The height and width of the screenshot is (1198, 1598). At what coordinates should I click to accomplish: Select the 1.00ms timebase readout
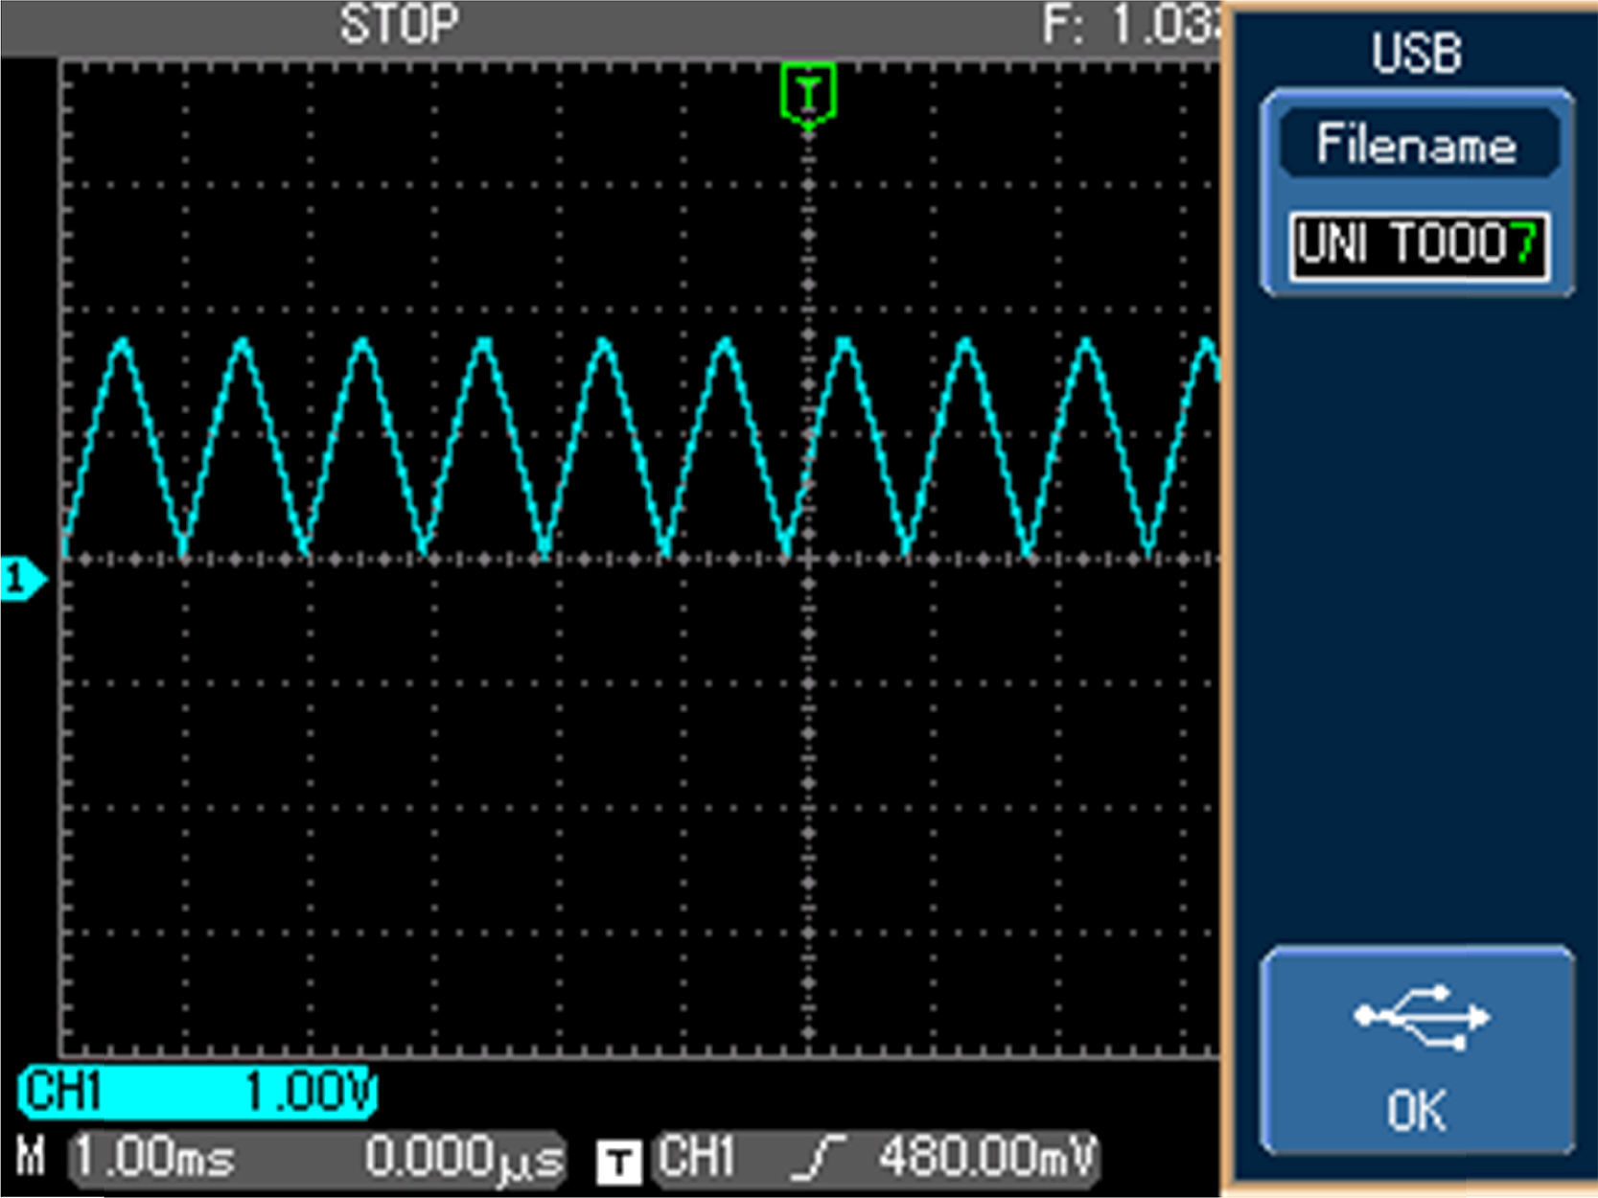tap(154, 1158)
